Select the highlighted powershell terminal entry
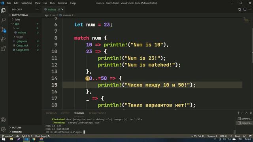Viewport: 253px width, 142px height. (x=244, y=123)
